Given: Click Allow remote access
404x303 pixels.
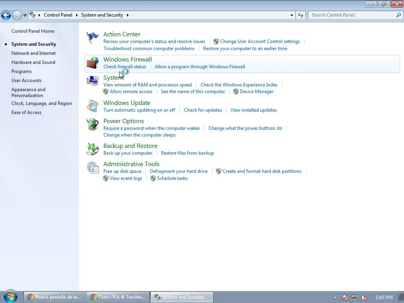Looking at the screenshot, I should pyautogui.click(x=131, y=92).
